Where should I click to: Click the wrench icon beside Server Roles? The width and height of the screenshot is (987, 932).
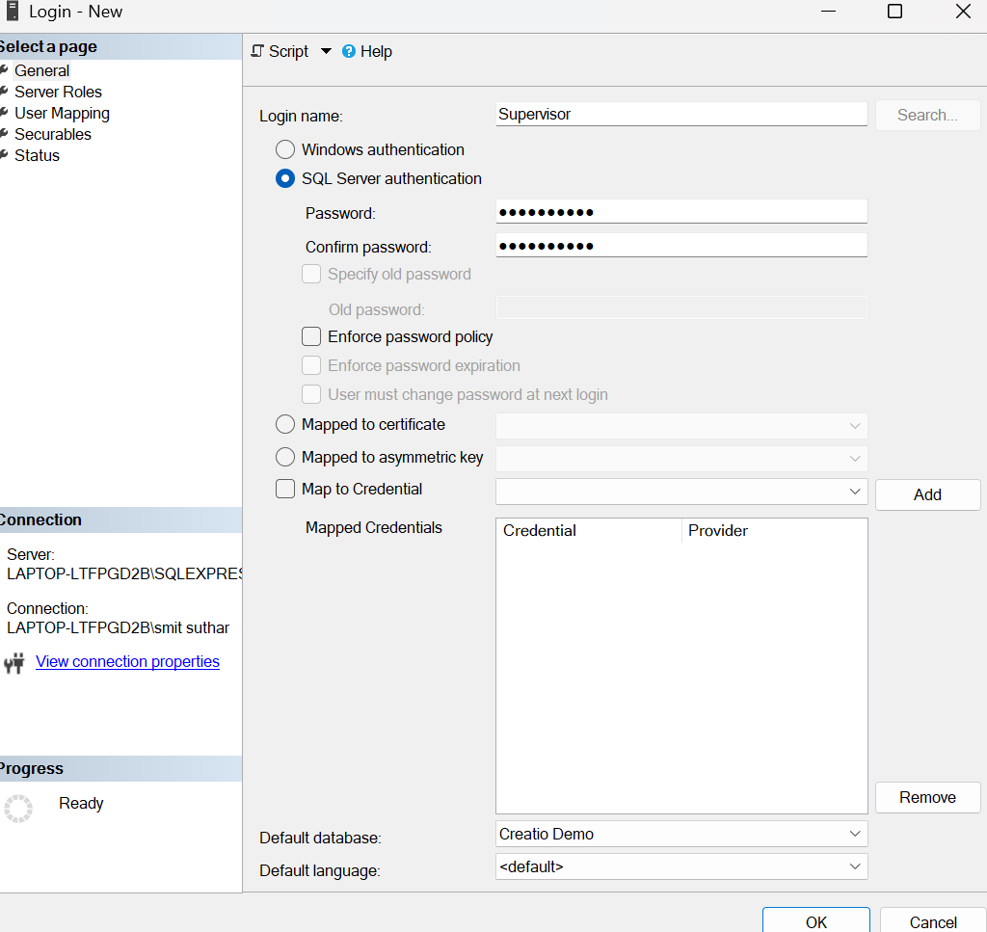coord(4,92)
